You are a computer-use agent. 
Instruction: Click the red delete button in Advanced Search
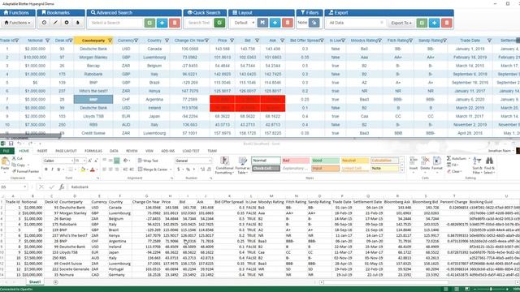(x=175, y=23)
